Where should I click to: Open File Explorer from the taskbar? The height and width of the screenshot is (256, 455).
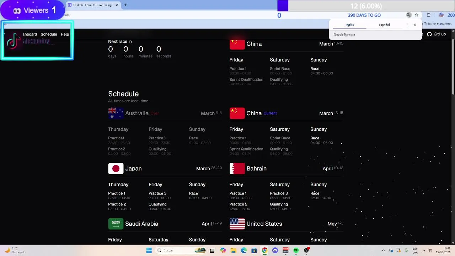pyautogui.click(x=234, y=250)
